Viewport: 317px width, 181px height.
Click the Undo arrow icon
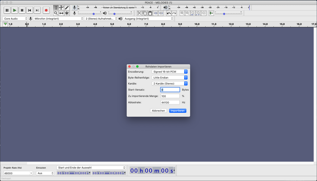point(168,13)
